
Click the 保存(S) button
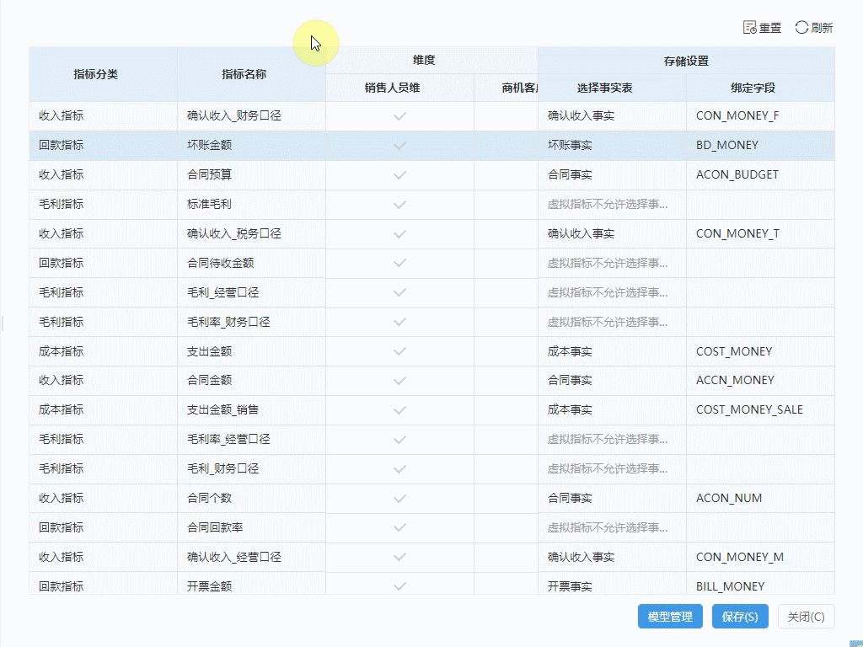pyautogui.click(x=740, y=616)
